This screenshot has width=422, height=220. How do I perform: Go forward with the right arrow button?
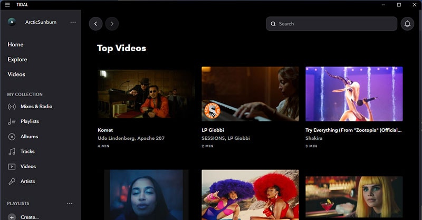tap(112, 24)
